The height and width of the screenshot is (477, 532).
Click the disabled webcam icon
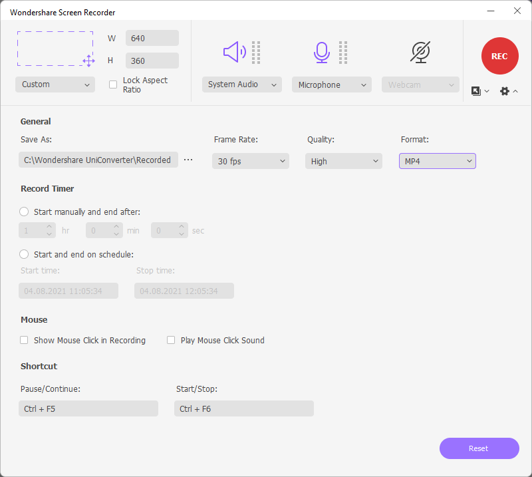click(420, 53)
